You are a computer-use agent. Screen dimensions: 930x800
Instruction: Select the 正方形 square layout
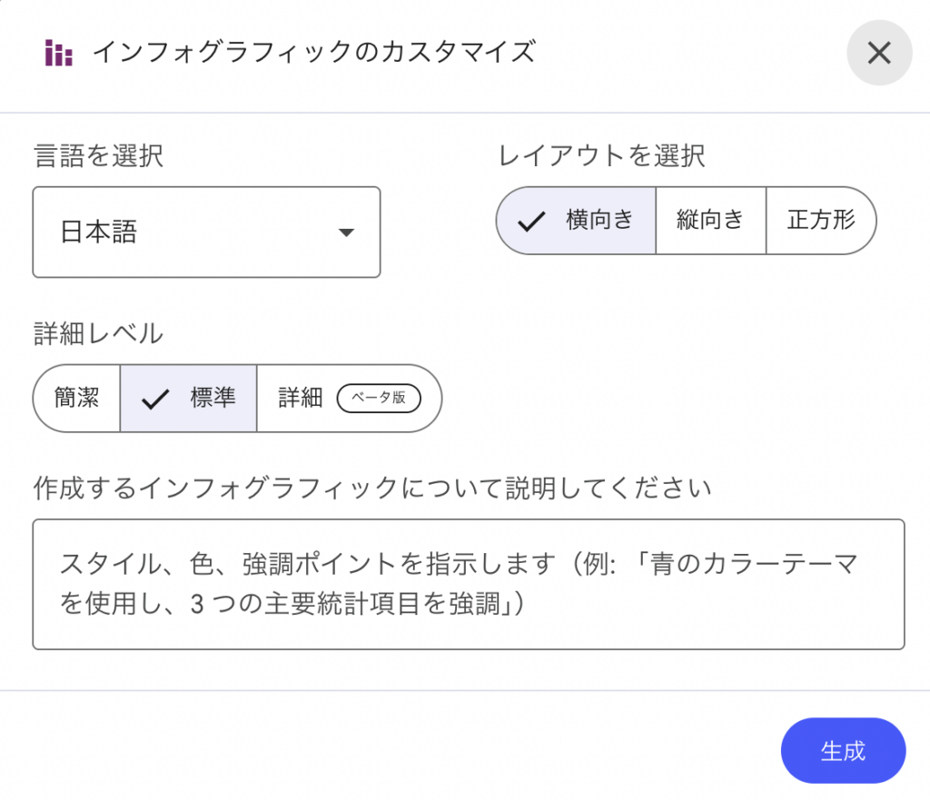coord(821,220)
